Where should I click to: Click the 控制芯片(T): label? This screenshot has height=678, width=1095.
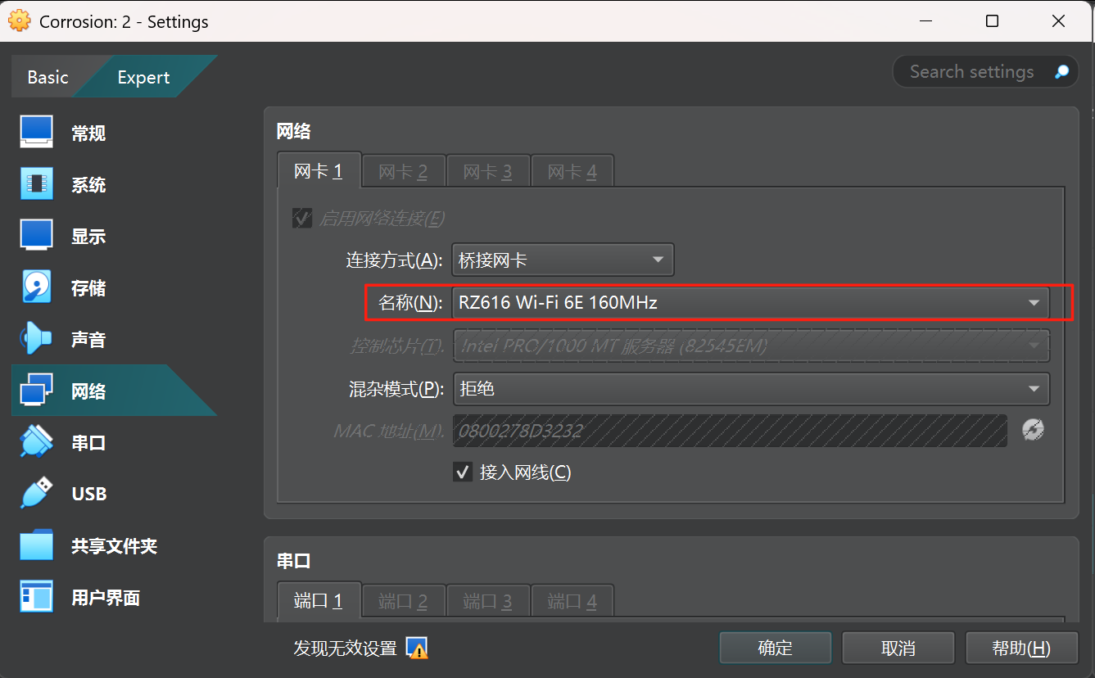click(397, 346)
